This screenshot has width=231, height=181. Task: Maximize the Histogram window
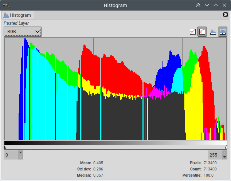(216, 5)
